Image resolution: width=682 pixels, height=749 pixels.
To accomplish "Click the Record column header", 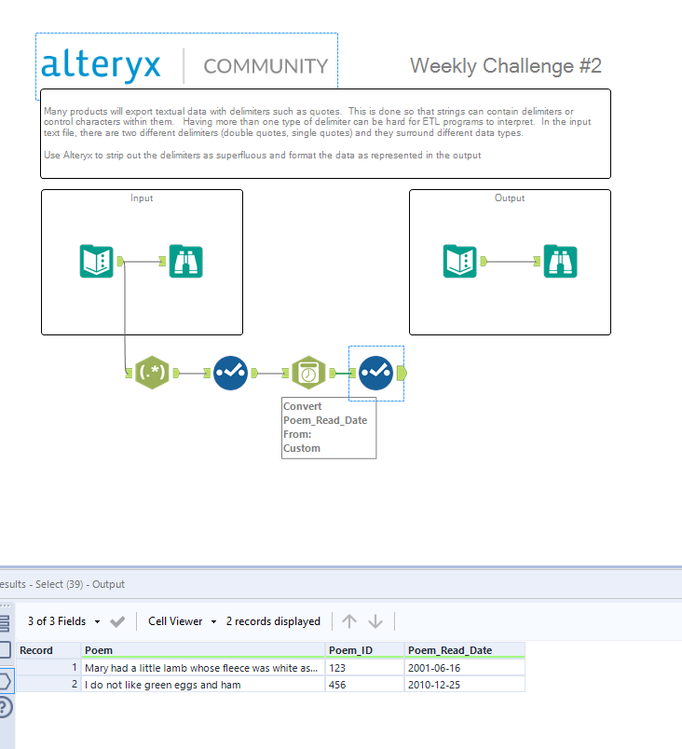I will click(x=48, y=650).
